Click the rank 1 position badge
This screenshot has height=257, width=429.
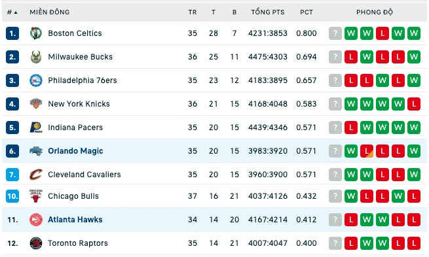[x=12, y=33]
